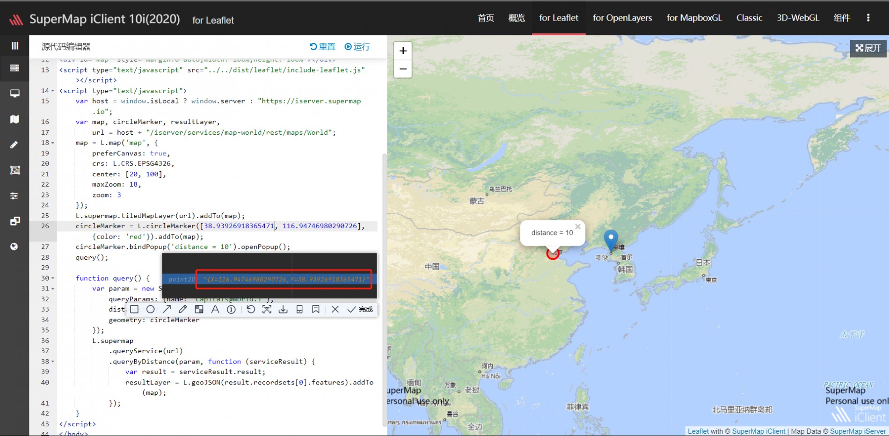The height and width of the screenshot is (436, 889).
Task: Open 概览 navigation item
Action: point(517,18)
